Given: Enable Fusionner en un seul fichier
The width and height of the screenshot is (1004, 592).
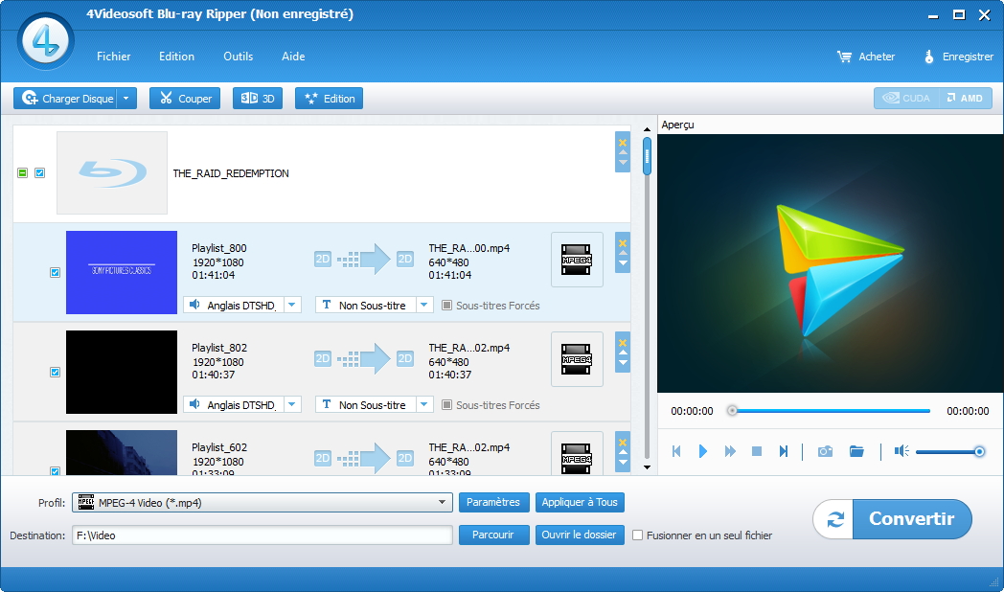Looking at the screenshot, I should [638, 535].
